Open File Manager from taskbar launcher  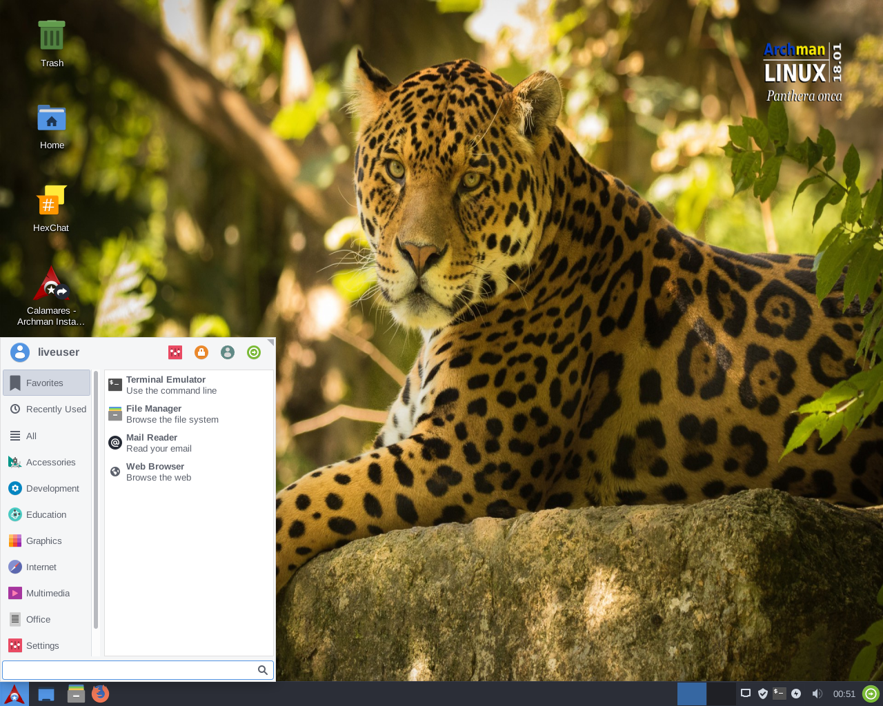pyautogui.click(x=76, y=694)
